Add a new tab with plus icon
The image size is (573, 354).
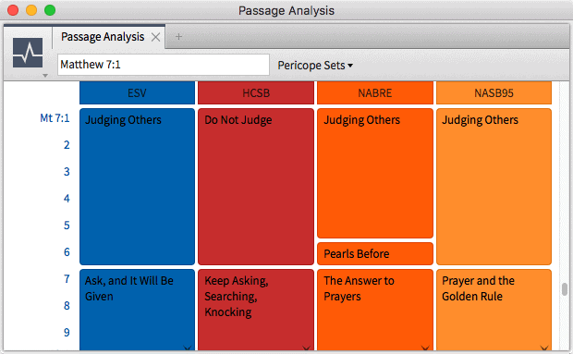coord(178,37)
